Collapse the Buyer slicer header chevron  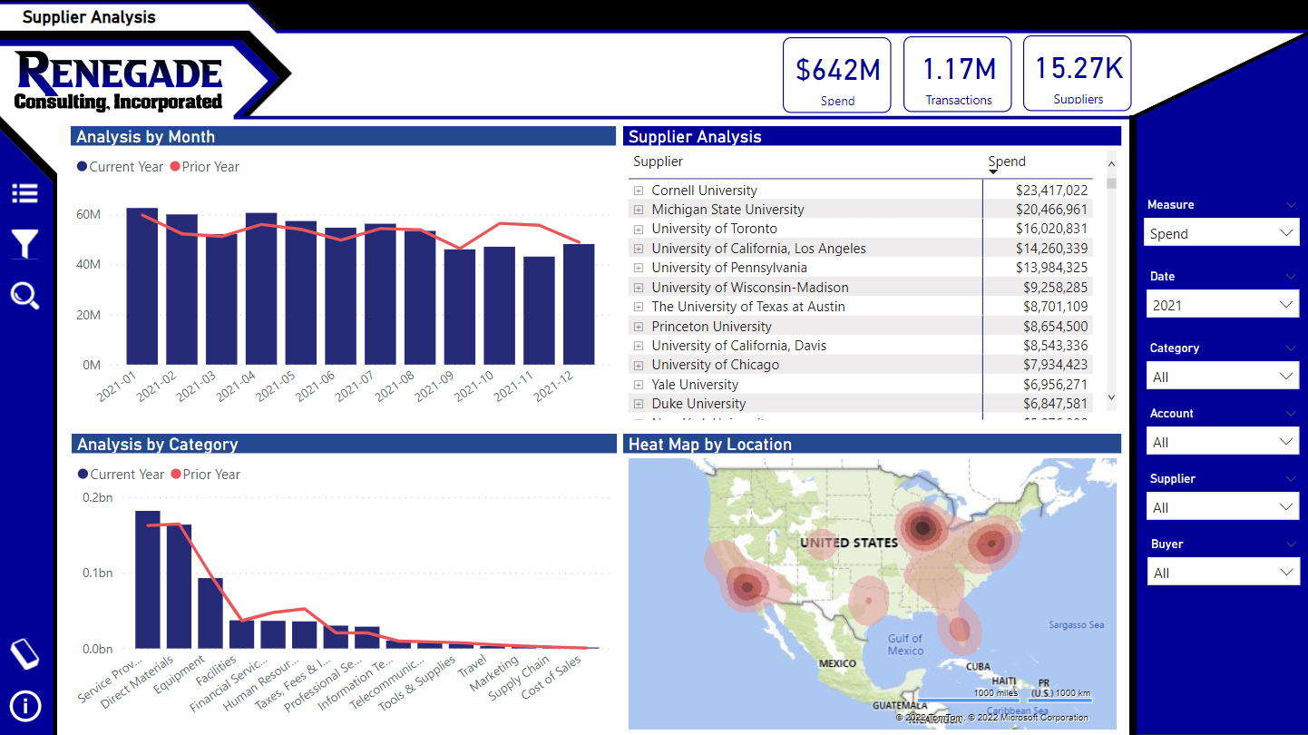[1292, 544]
